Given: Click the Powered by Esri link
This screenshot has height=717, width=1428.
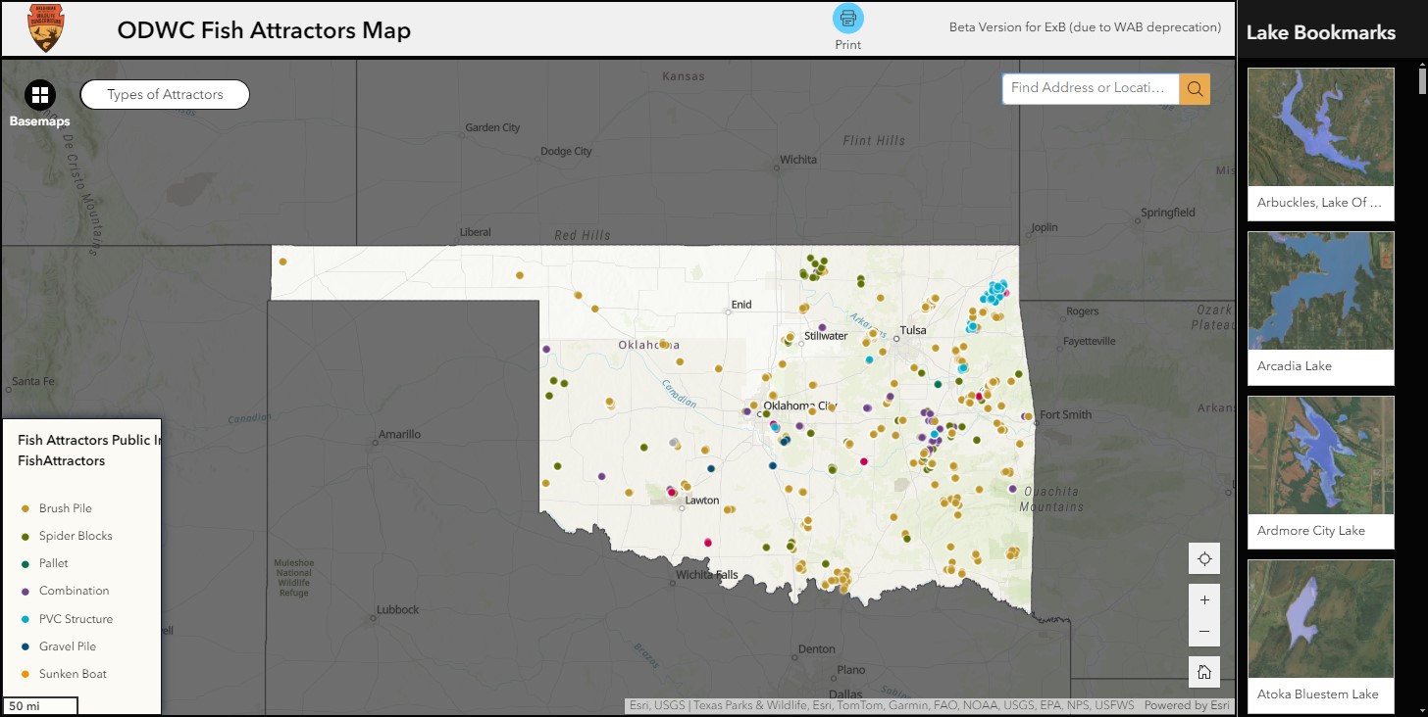Looking at the screenshot, I should [x=1186, y=705].
